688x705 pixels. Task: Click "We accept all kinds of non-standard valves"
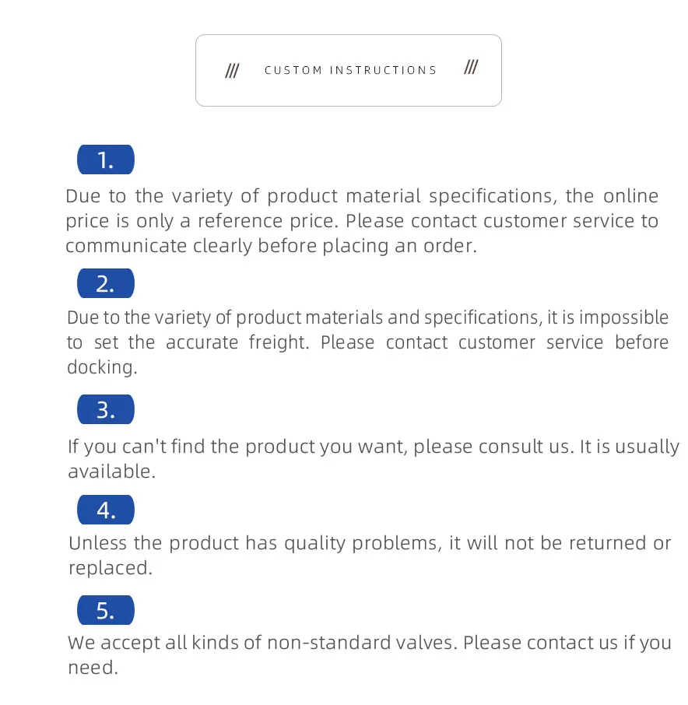[x=263, y=643]
